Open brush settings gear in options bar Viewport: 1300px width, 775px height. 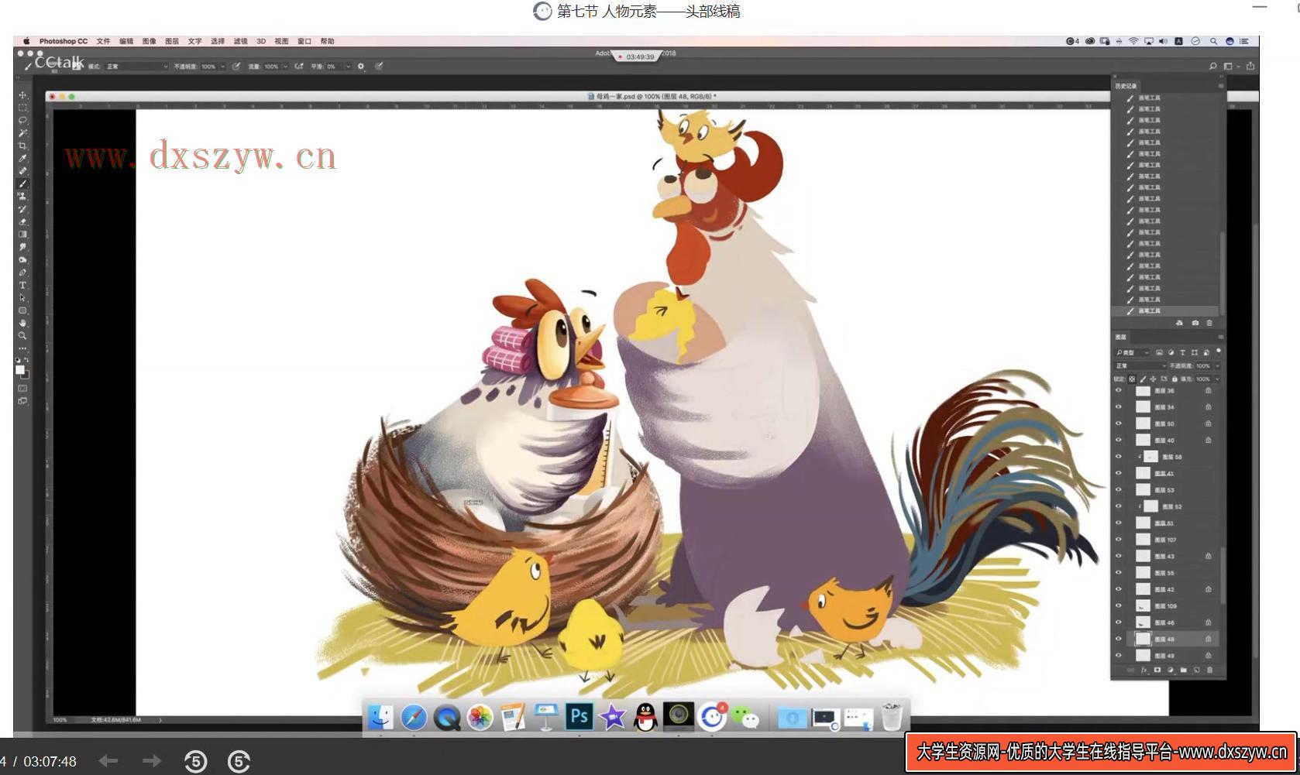360,67
